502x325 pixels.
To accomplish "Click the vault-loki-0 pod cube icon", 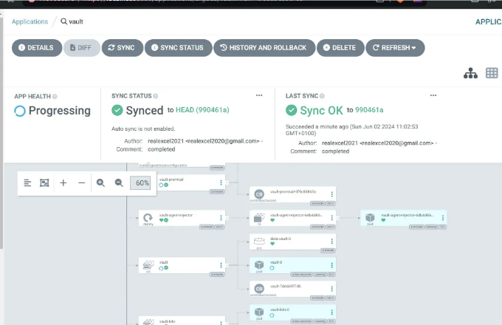I will point(259,312).
